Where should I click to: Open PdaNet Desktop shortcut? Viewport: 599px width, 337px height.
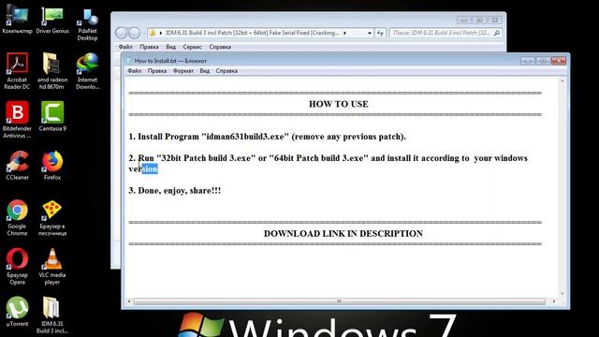coord(87,23)
